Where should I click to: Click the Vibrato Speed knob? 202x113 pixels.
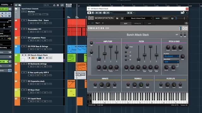click(102, 84)
